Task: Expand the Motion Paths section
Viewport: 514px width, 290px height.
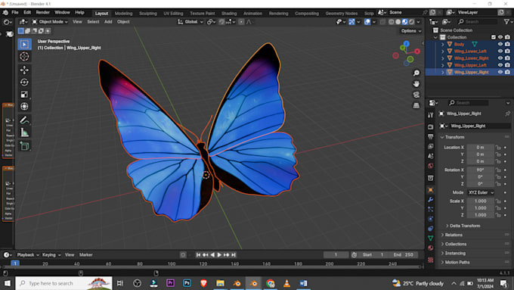Action: [x=457, y=262]
